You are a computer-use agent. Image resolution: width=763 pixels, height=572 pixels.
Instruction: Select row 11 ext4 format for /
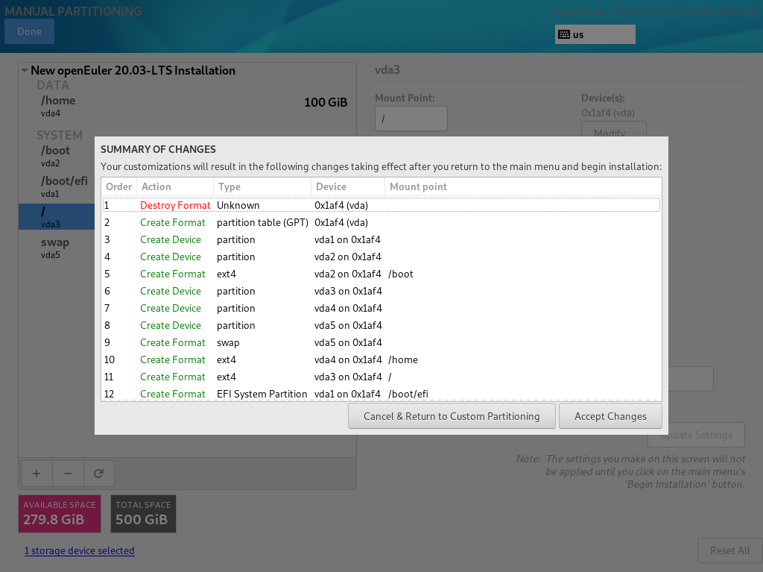381,377
